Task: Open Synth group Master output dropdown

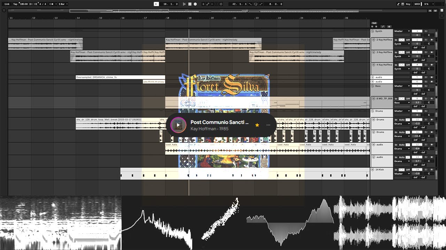Action: pyautogui.click(x=402, y=31)
